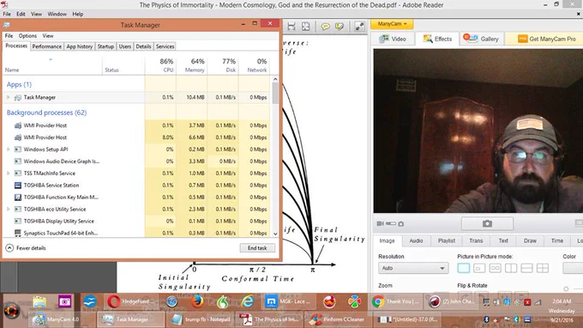
Task: Open the ManyCam Playlist tab
Action: (446, 241)
